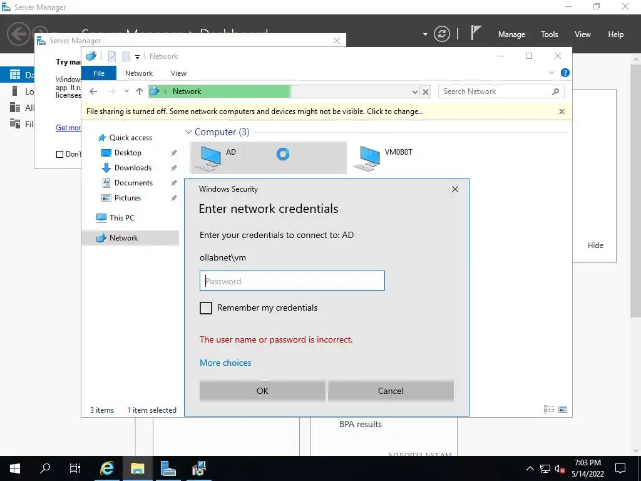Image resolution: width=641 pixels, height=481 pixels.
Task: Go back in File Explorer
Action: 94,91
